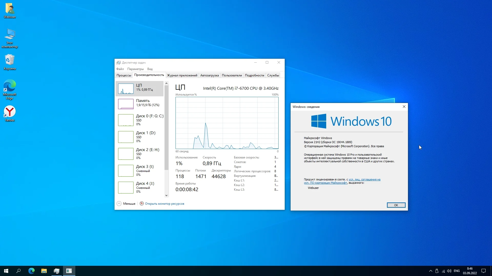
Task: Open the Microsoft license terms link
Action: click(364, 180)
